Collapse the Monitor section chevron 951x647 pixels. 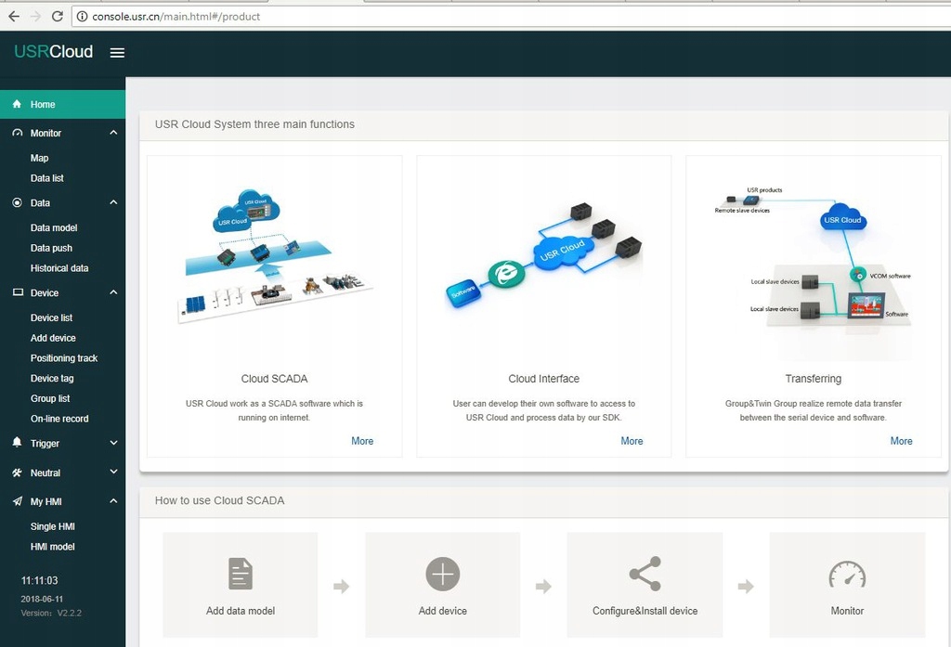point(113,132)
